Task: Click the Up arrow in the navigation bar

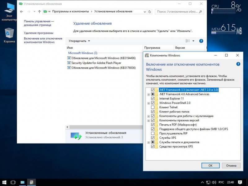Action: click(39, 11)
